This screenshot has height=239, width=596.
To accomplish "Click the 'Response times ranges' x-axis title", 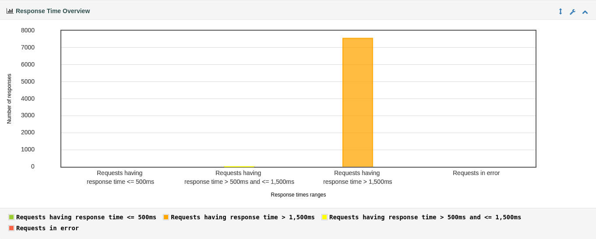I will pyautogui.click(x=298, y=195).
